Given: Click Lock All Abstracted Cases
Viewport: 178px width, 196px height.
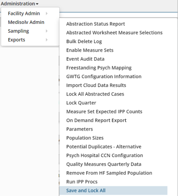Looking at the screenshot, I should (x=95, y=94).
